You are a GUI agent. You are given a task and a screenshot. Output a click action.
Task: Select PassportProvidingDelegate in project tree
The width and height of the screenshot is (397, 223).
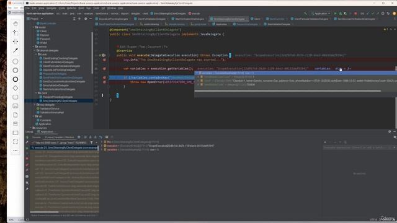(x=58, y=97)
